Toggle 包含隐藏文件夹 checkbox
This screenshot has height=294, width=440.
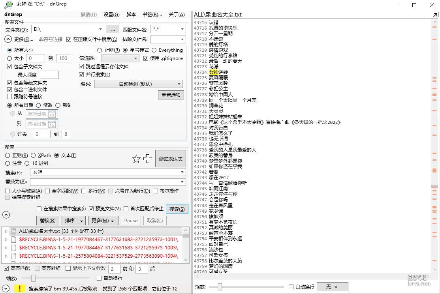(x=9, y=83)
